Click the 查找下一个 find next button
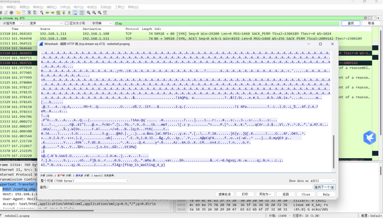383x218 pixels. click(x=324, y=187)
